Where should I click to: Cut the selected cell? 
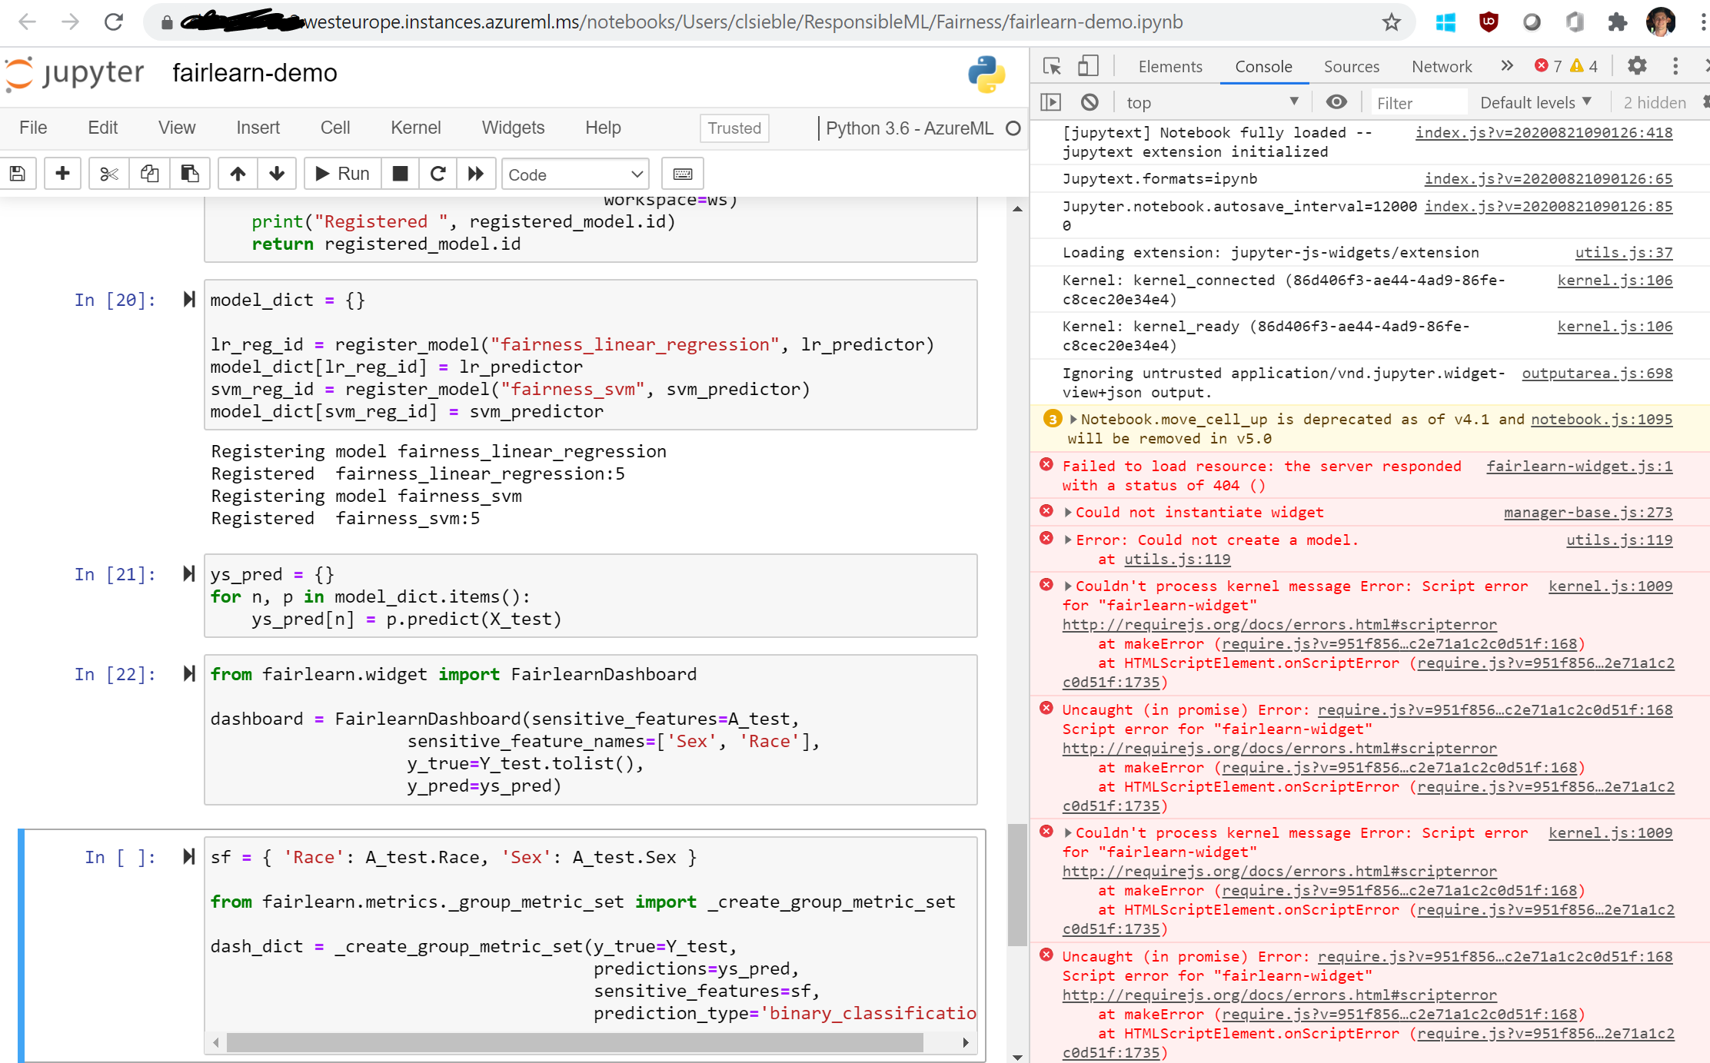(x=108, y=173)
